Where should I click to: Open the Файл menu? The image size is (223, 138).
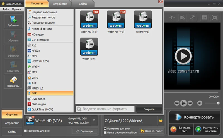pos(6,9)
